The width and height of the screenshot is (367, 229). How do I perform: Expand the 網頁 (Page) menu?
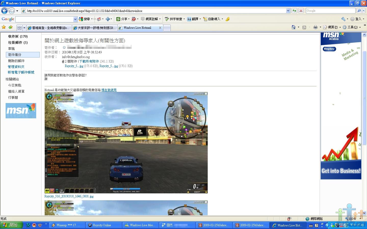(332, 27)
